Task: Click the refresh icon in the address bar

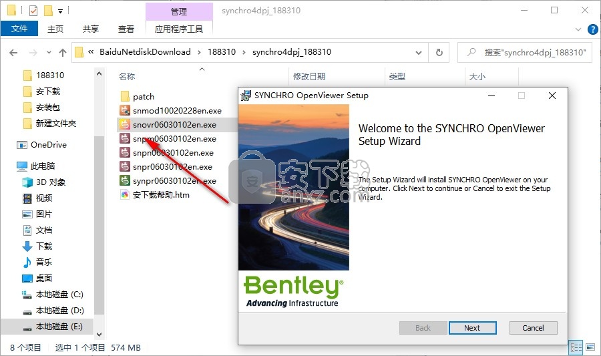Action: pyautogui.click(x=439, y=52)
